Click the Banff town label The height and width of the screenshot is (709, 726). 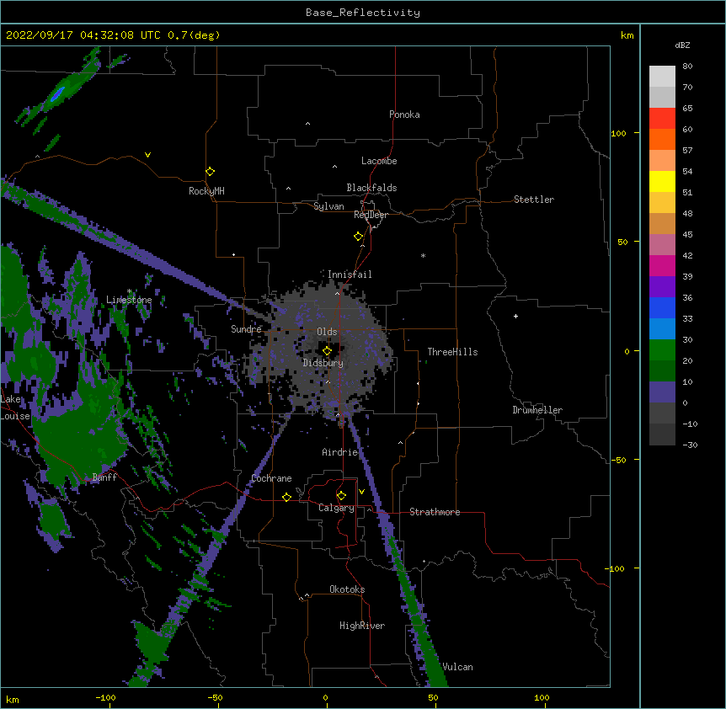point(104,477)
